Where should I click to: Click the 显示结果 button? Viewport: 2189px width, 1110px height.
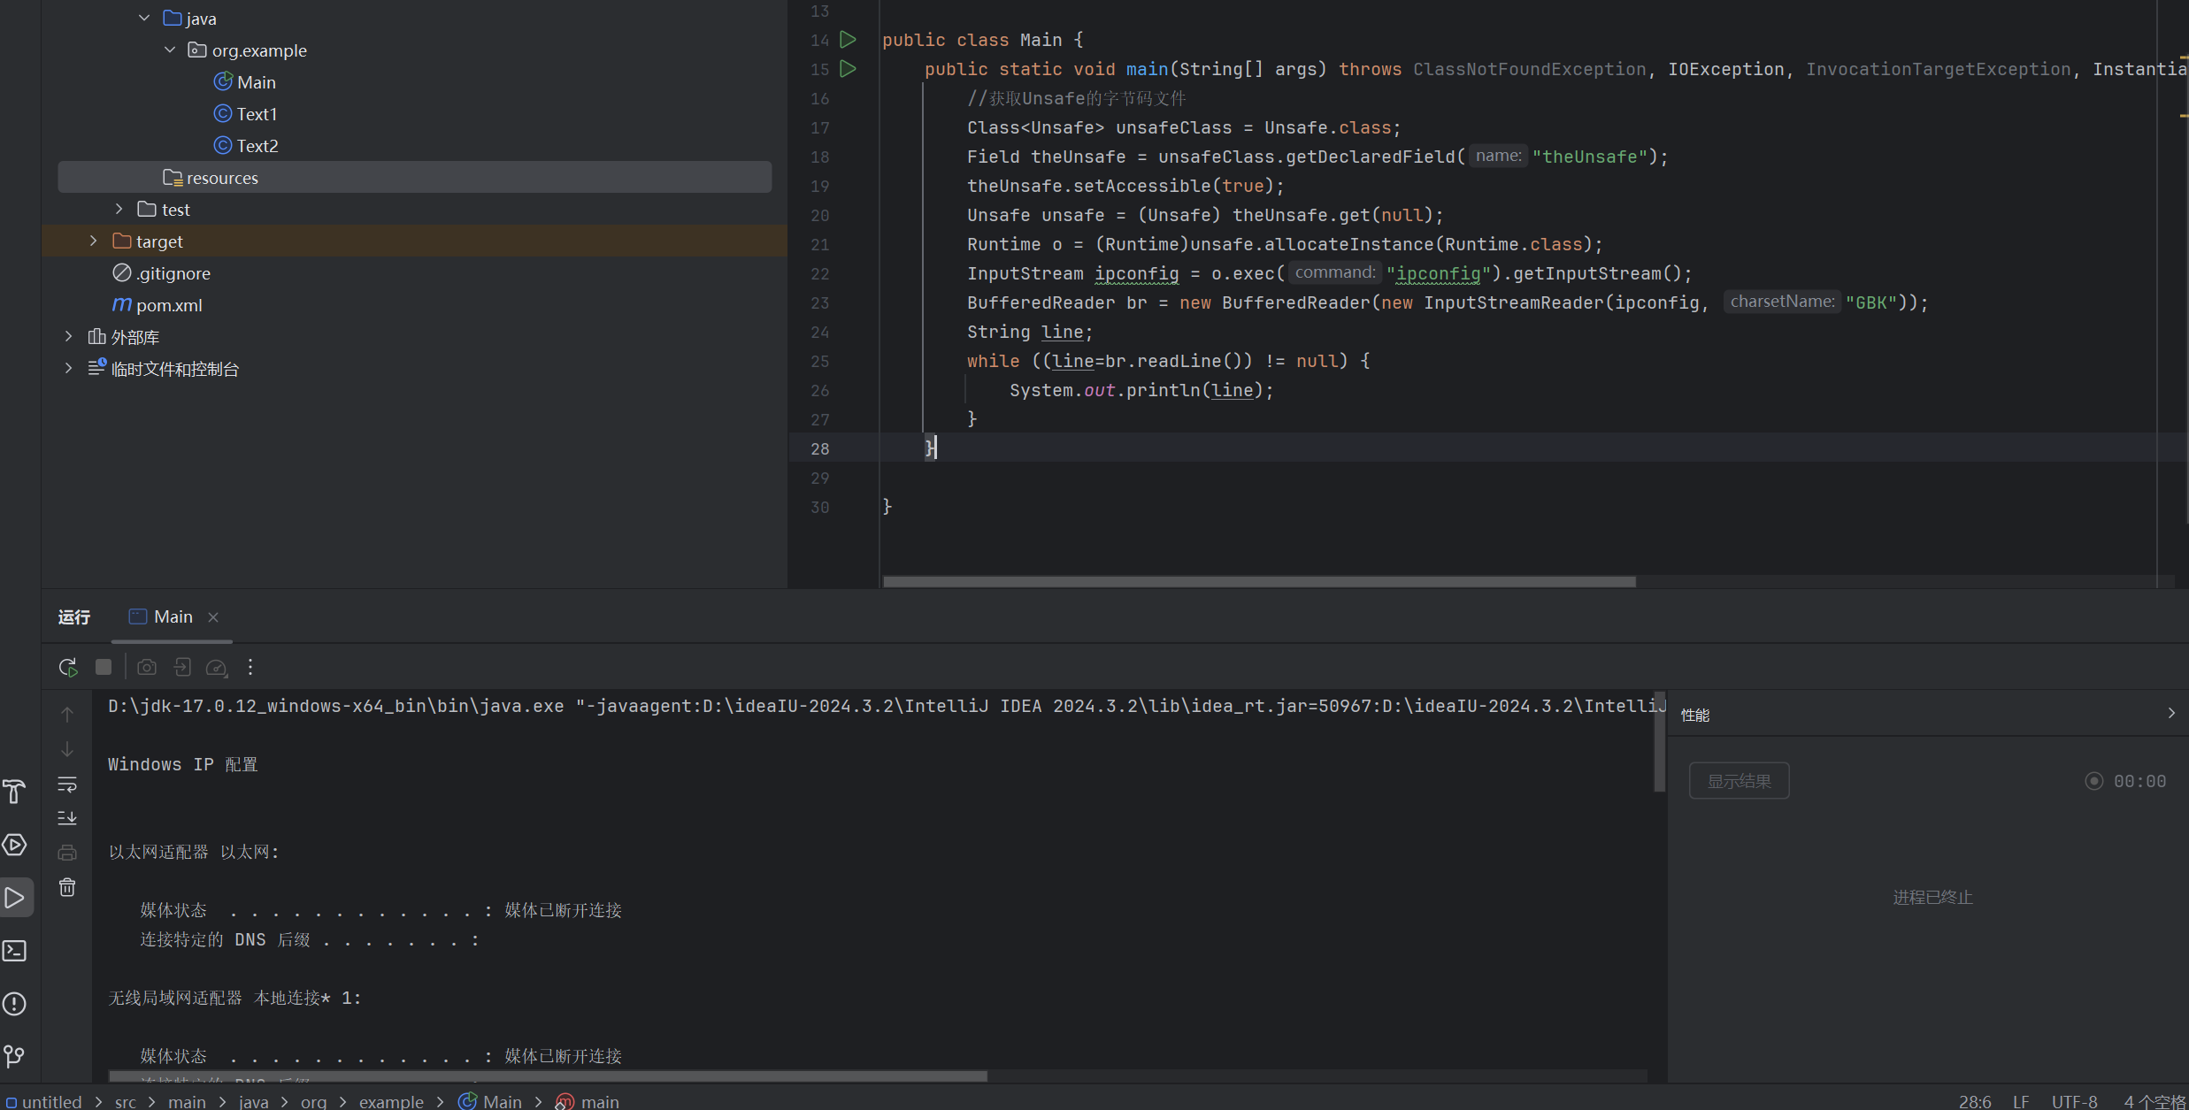(1738, 780)
